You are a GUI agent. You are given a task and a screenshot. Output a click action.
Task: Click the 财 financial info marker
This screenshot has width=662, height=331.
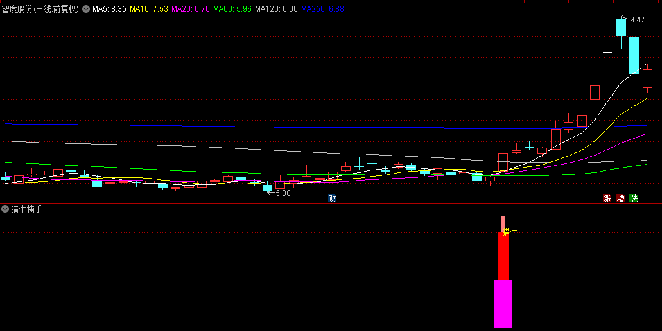coord(332,198)
